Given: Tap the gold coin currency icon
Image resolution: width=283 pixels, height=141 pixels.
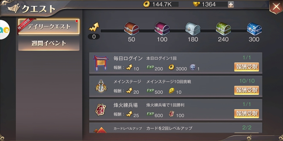Looking at the screenshot, I should point(146,4).
